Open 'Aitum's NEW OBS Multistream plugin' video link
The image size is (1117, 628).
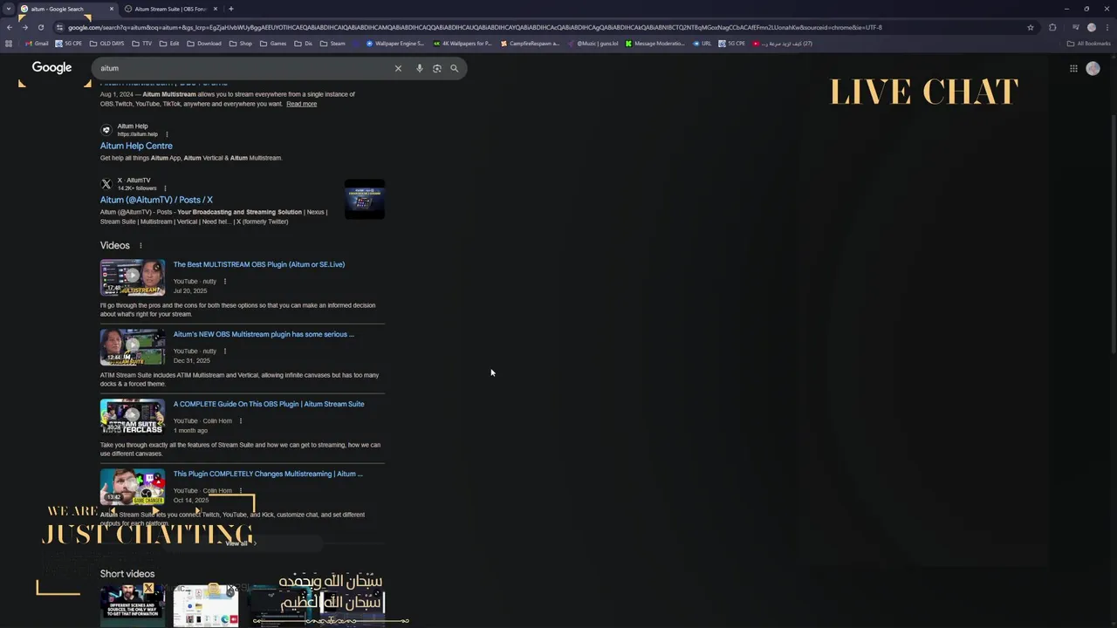click(x=264, y=334)
